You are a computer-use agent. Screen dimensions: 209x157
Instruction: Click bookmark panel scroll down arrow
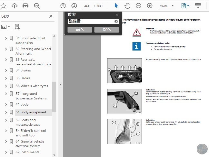pyautogui.click(x=54, y=155)
